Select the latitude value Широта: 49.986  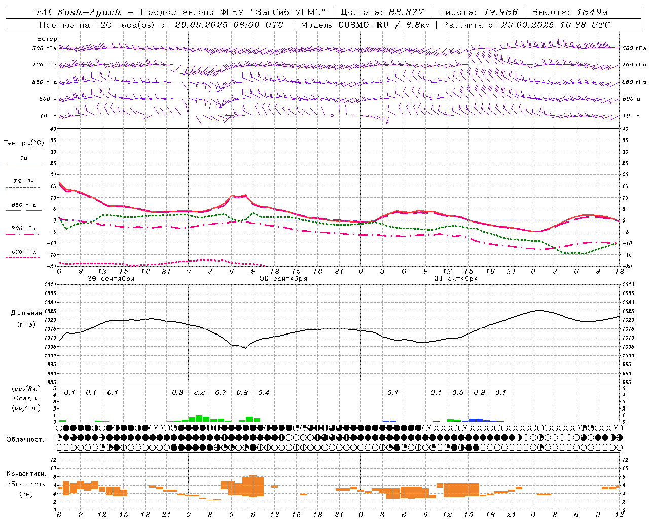[478, 12]
